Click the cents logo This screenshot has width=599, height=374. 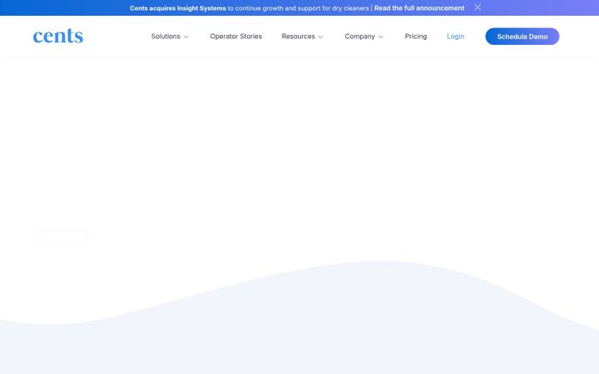tap(58, 37)
